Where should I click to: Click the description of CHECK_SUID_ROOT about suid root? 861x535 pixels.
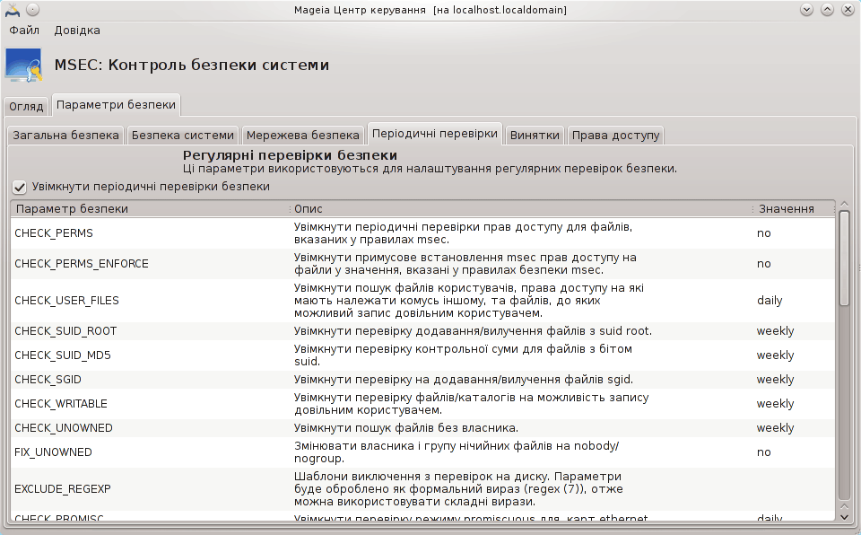[x=473, y=331]
